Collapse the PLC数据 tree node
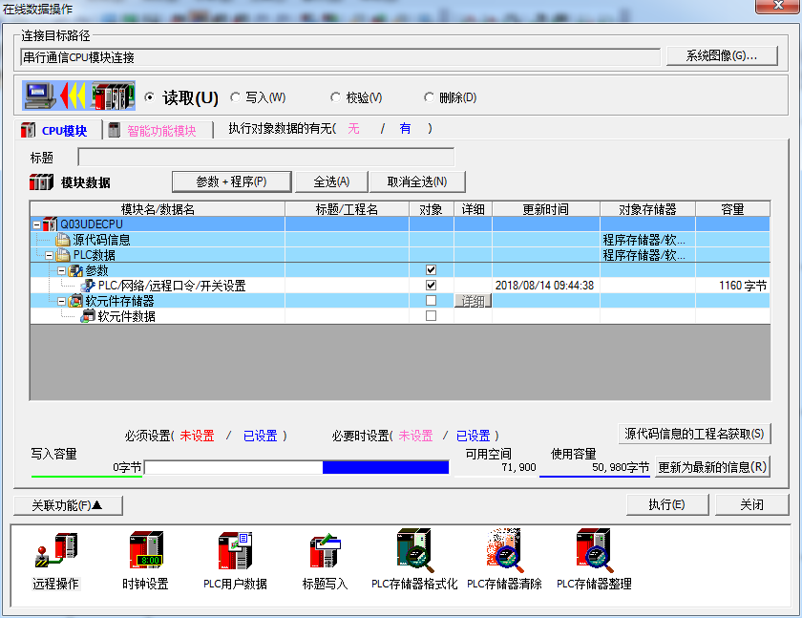 50,255
